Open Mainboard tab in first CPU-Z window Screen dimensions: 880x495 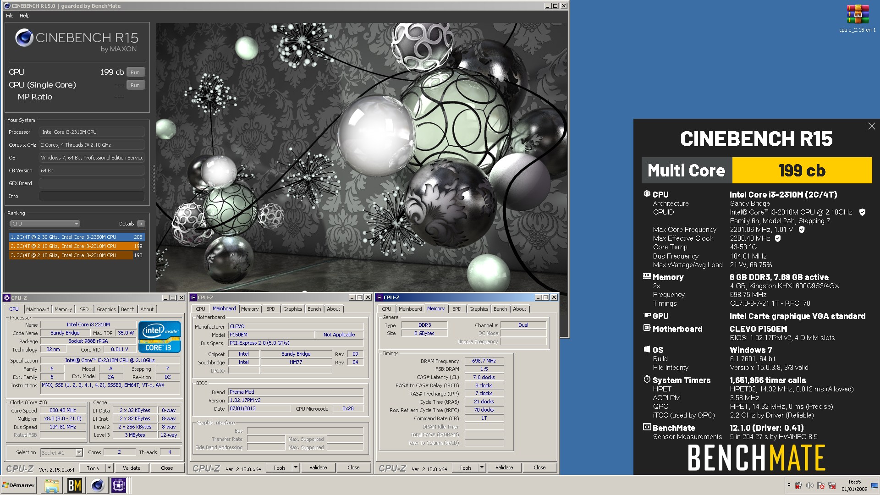[x=38, y=309]
